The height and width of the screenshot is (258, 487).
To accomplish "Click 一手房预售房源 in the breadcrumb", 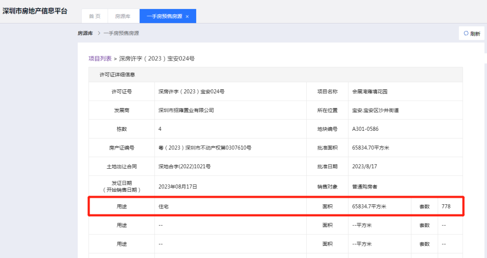I will 121,33.
